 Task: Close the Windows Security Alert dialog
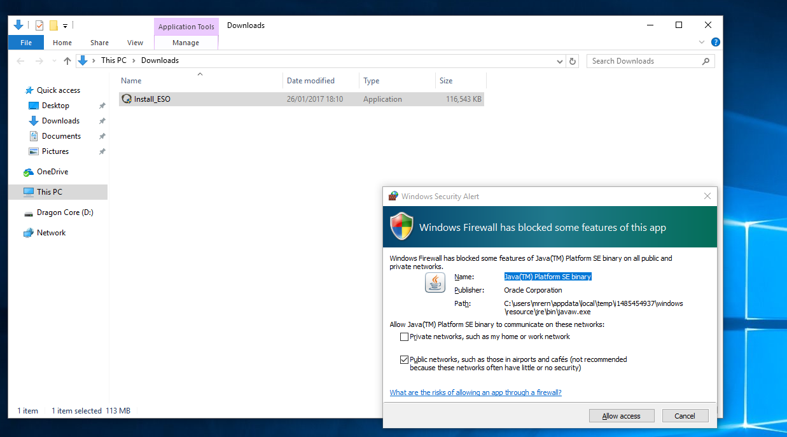(707, 197)
